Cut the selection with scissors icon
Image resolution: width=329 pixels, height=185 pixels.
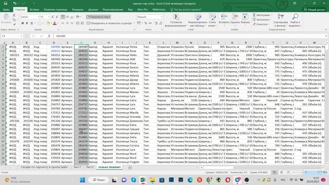click(x=14, y=15)
